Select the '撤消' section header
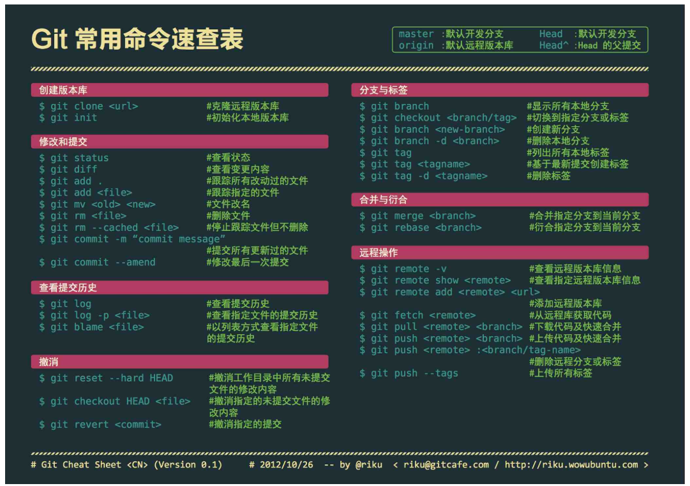Screen dimensions: 690x486 click(179, 362)
